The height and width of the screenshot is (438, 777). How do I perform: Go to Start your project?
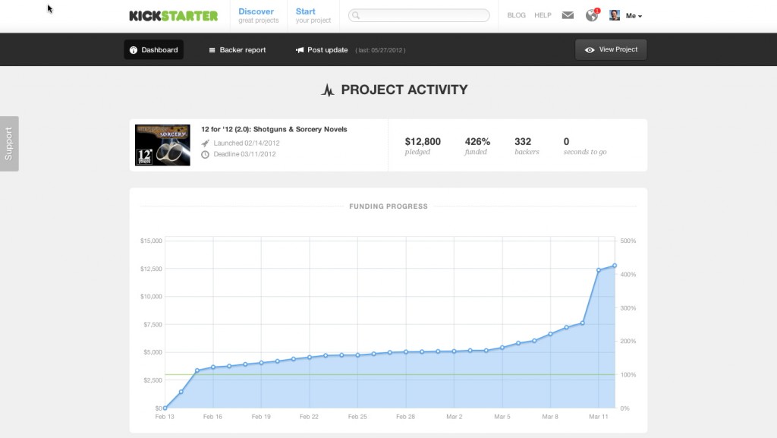tap(313, 15)
